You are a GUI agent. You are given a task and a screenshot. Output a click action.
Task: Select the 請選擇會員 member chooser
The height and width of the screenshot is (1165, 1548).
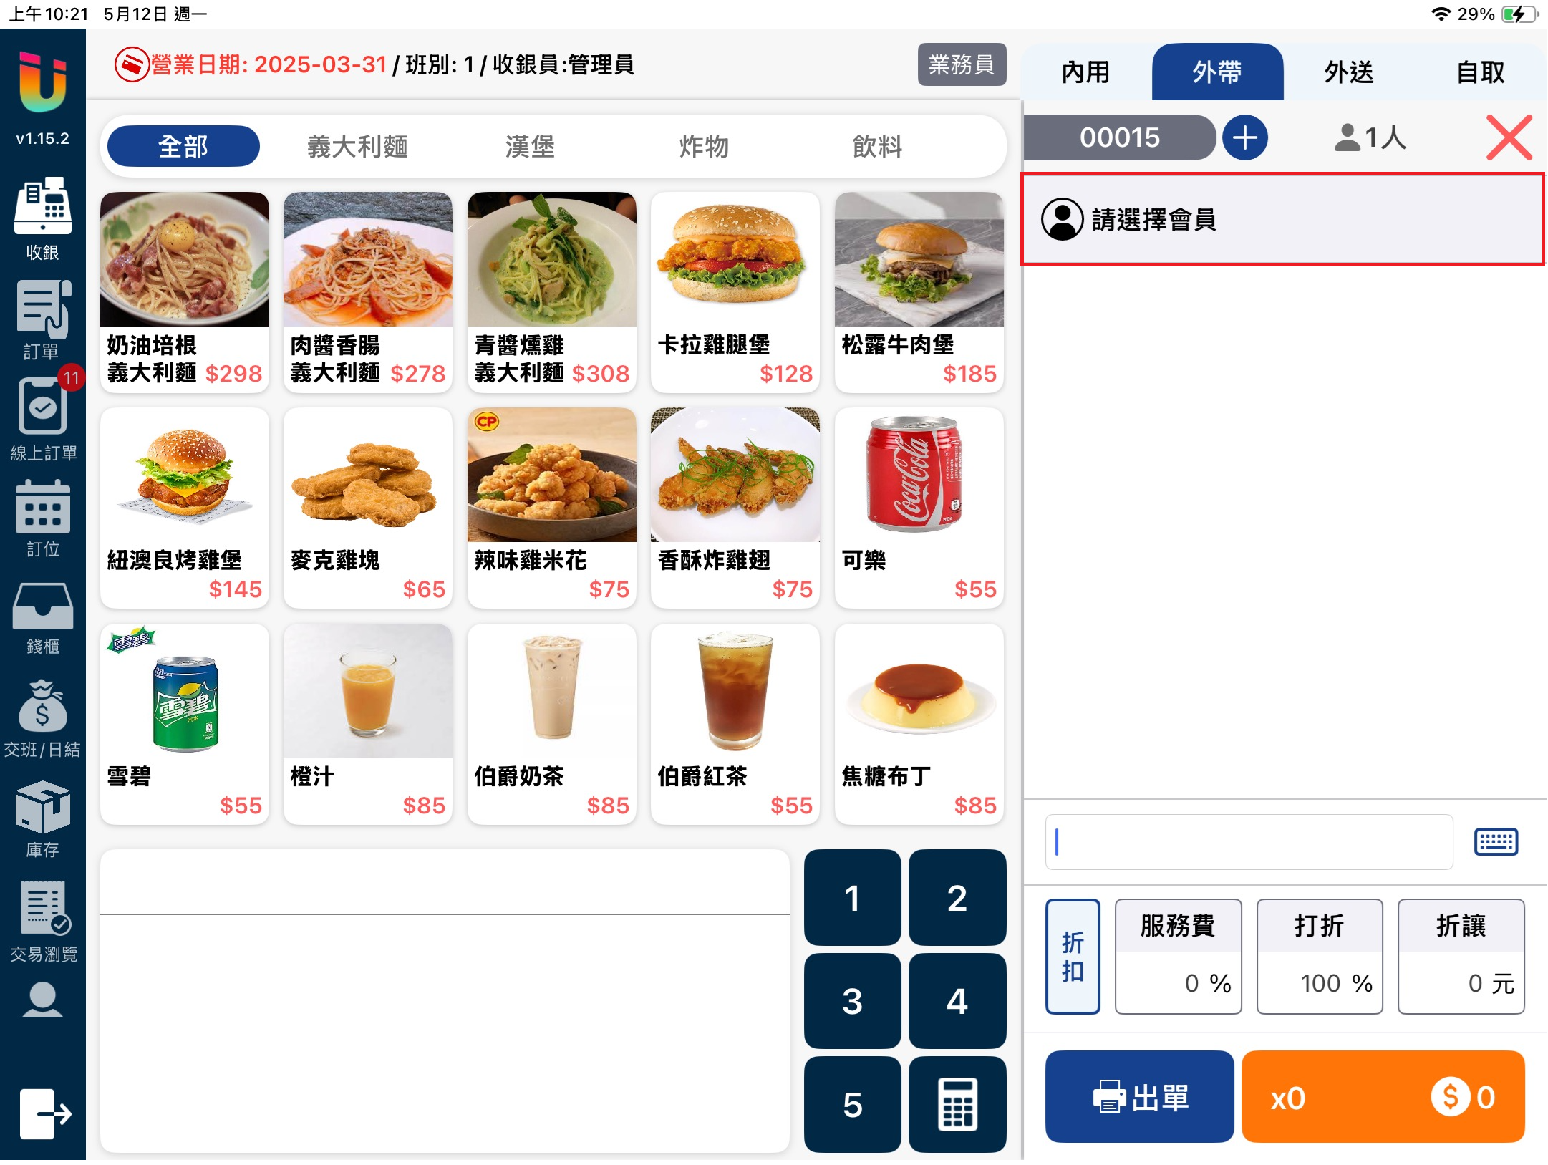click(x=1282, y=219)
